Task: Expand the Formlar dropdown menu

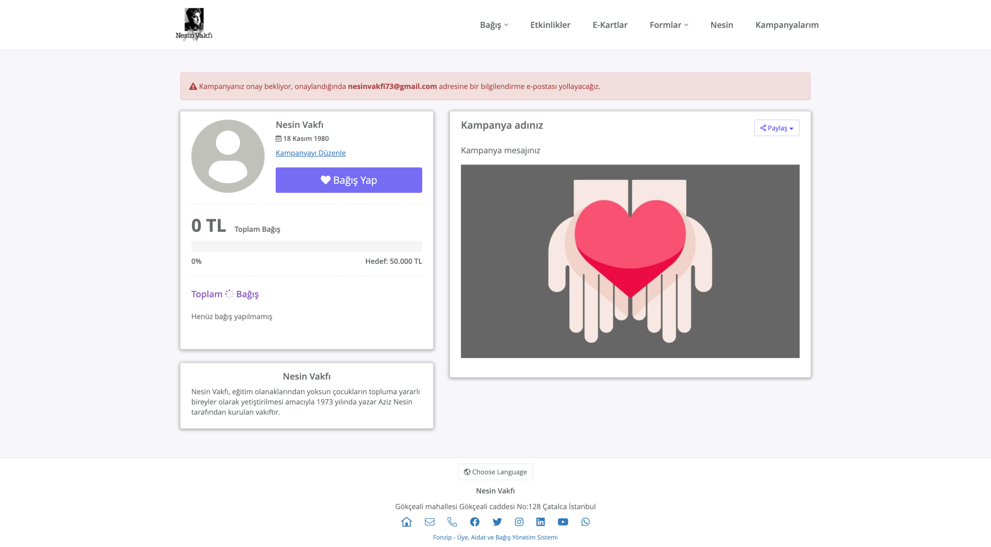Action: click(669, 25)
